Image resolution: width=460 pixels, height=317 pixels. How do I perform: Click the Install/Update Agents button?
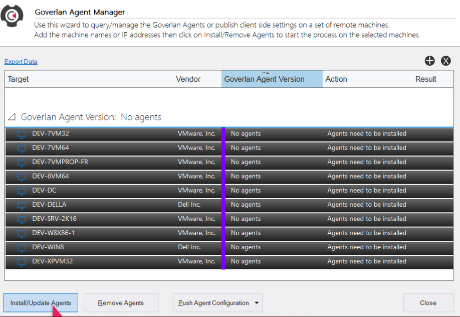coord(41,302)
